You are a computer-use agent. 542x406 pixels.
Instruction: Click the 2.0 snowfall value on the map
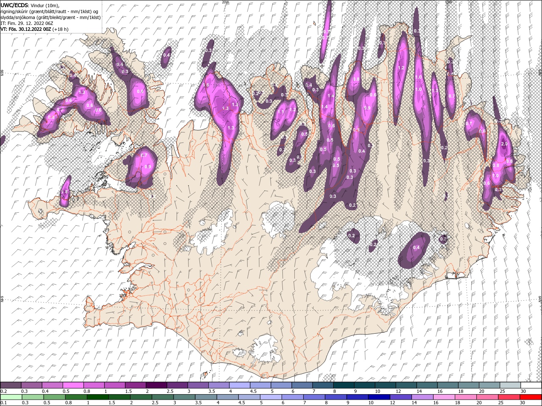point(504,144)
